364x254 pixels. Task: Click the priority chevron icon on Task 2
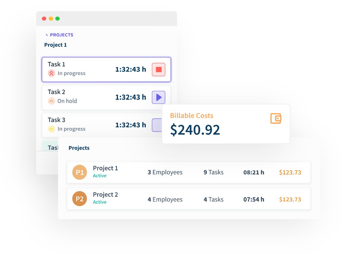point(51,101)
